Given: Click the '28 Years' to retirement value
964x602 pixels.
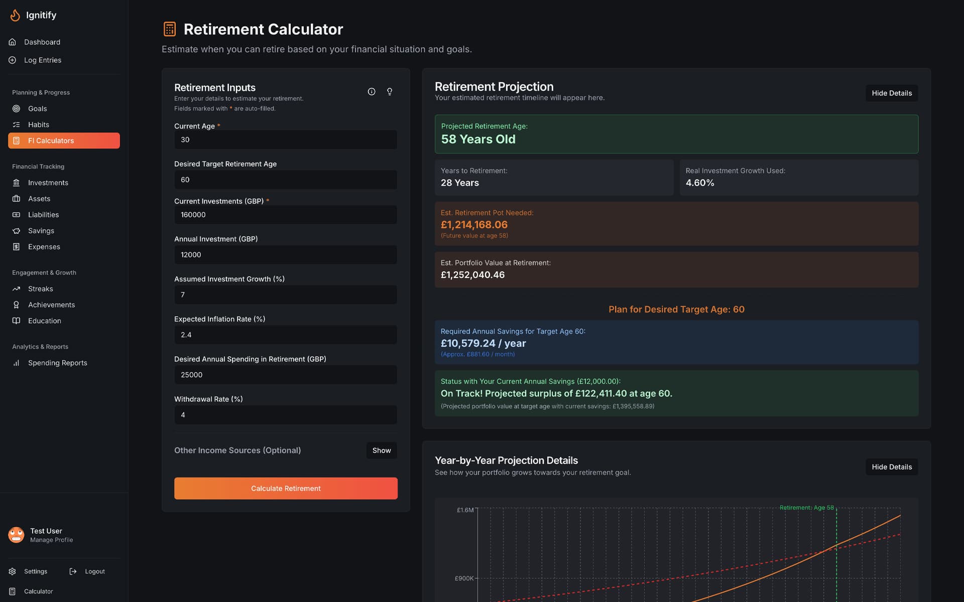Looking at the screenshot, I should pyautogui.click(x=459, y=183).
